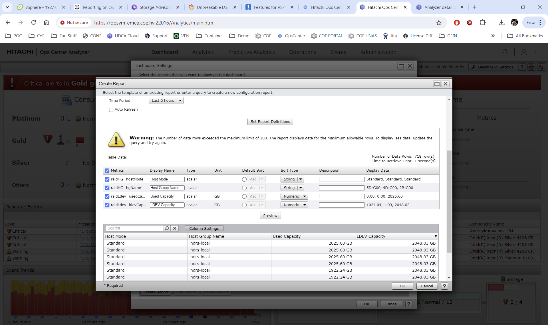Click the search magnifier icon in report table
548x325 pixels.
[167, 228]
